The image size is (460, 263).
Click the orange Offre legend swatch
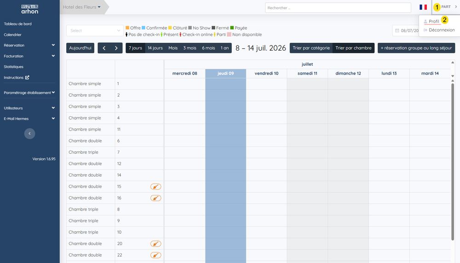tap(127, 28)
